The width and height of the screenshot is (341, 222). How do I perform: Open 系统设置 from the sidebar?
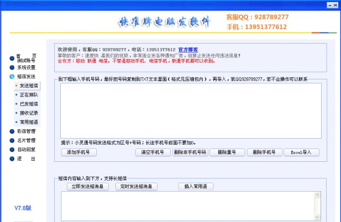pyautogui.click(x=25, y=67)
